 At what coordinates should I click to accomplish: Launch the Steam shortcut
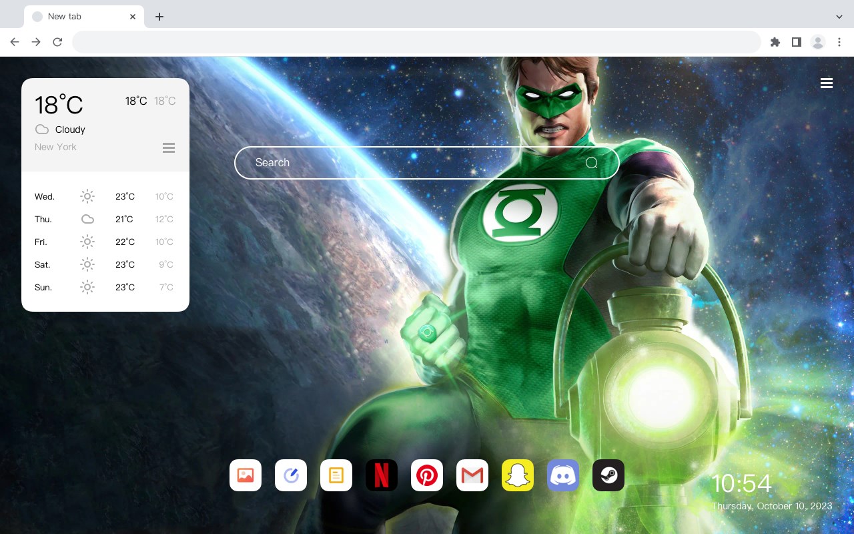click(608, 475)
